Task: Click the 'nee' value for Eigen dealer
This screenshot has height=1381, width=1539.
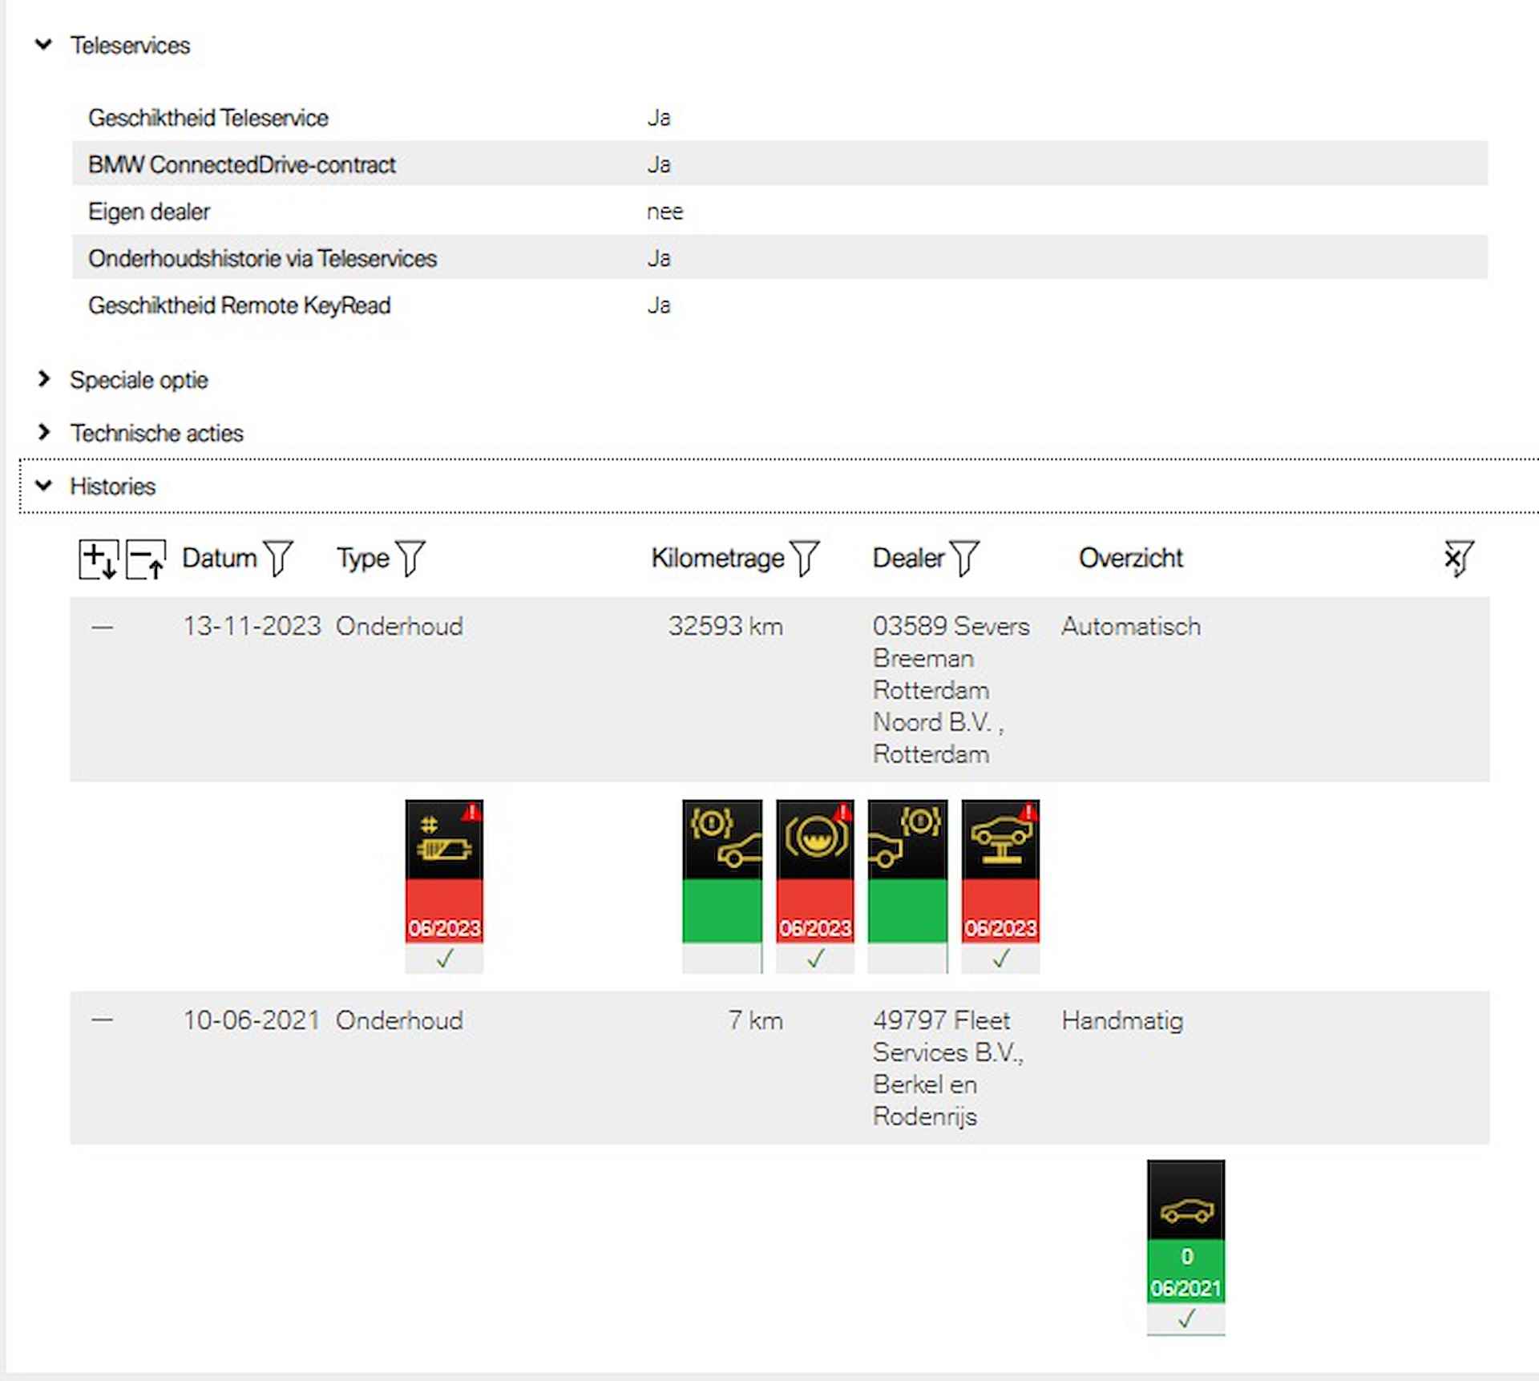Action: click(x=664, y=212)
